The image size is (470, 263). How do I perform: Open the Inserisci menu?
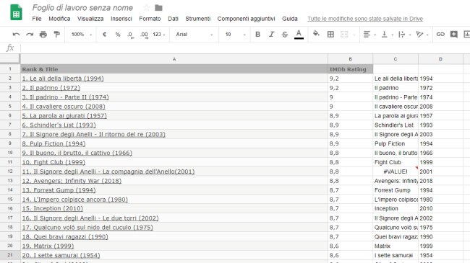pos(121,19)
